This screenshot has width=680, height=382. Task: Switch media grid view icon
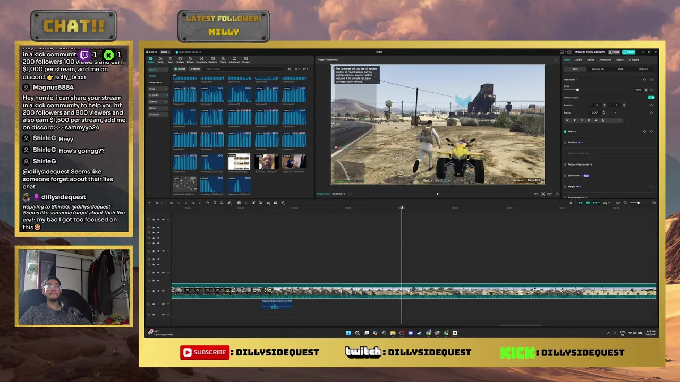point(290,69)
